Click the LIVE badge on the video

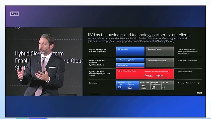pyautogui.click(x=15, y=14)
